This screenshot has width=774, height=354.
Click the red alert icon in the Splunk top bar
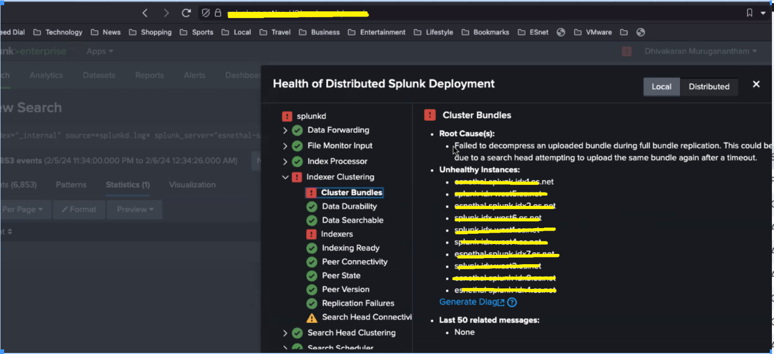(x=627, y=51)
